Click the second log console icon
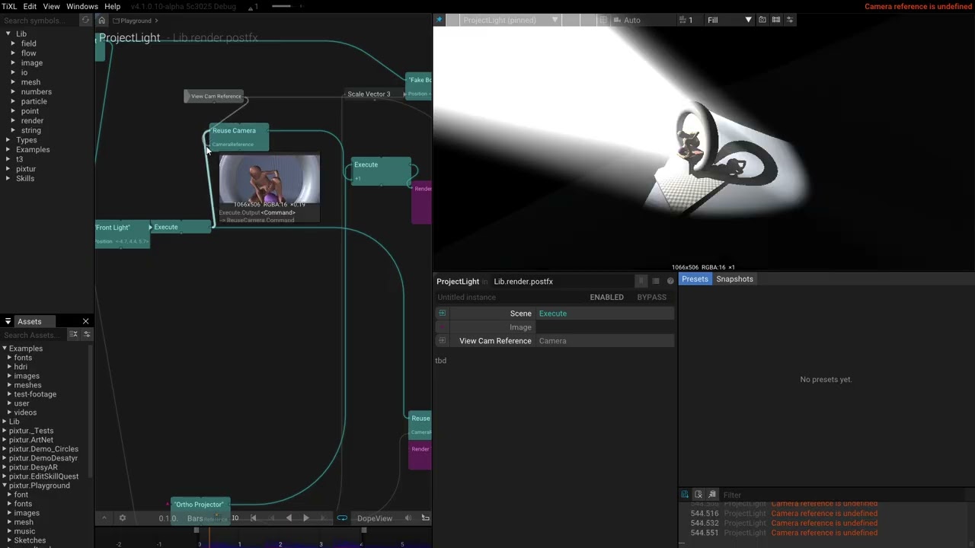This screenshot has width=975, height=548. tap(698, 495)
